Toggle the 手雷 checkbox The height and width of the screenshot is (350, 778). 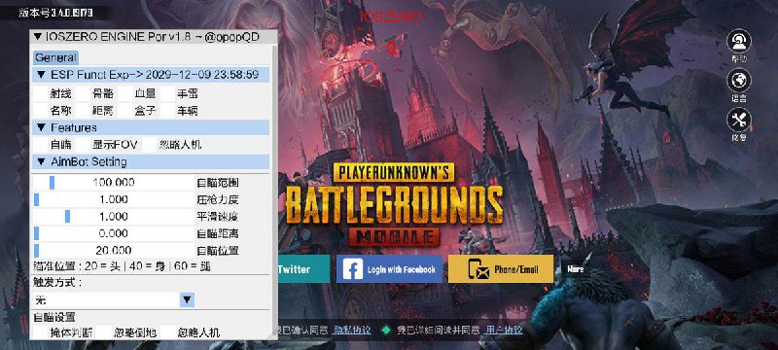[x=167, y=93]
